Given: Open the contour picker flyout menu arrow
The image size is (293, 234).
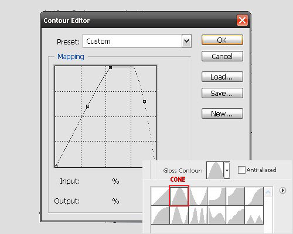Looking at the screenshot, I should (x=282, y=190).
